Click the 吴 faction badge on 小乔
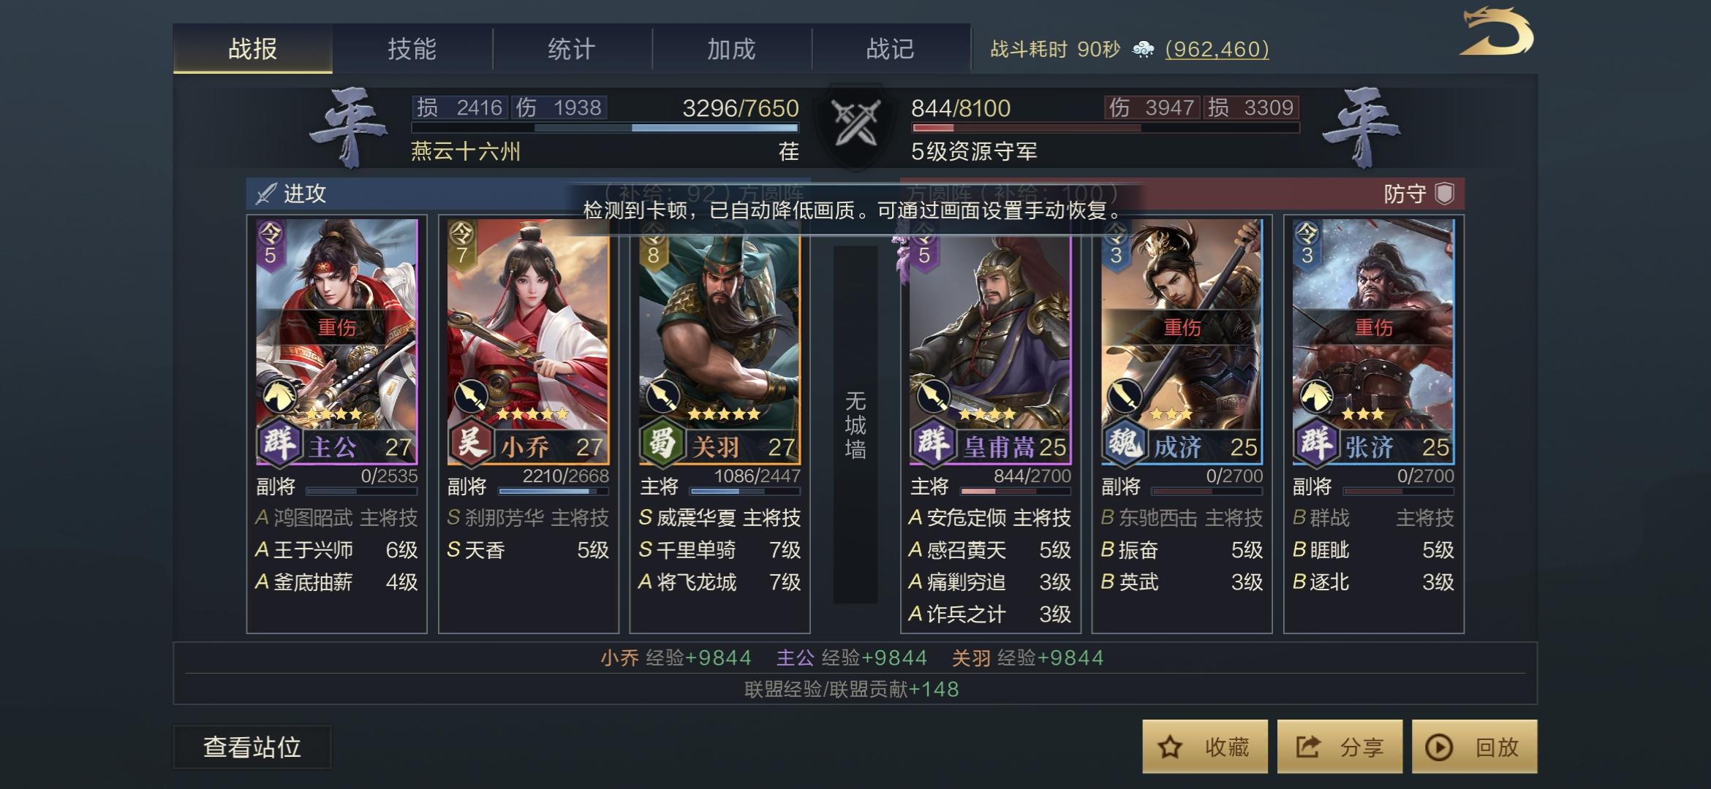 coord(469,443)
